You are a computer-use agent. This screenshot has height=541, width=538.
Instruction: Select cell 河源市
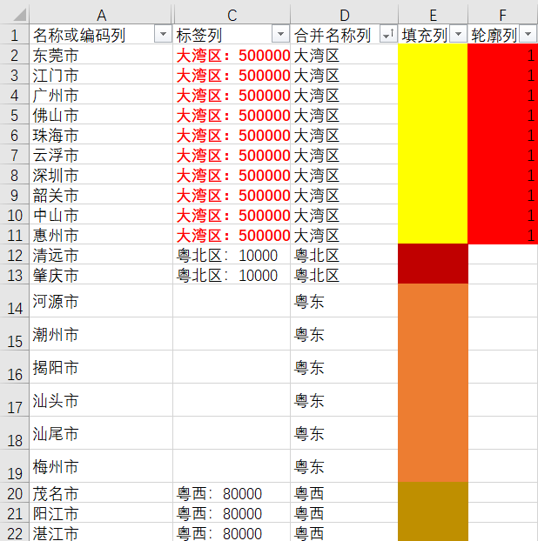[x=101, y=301]
